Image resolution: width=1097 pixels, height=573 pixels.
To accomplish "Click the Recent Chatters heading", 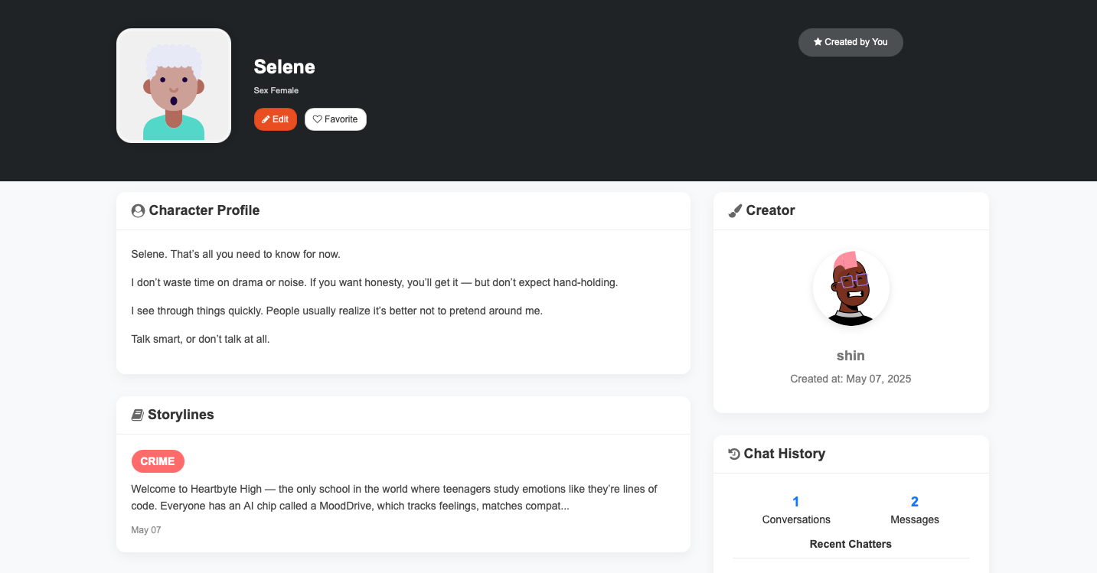I will tap(851, 544).
